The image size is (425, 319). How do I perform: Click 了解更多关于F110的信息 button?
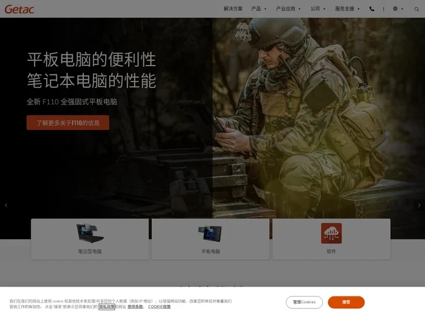pos(68,123)
